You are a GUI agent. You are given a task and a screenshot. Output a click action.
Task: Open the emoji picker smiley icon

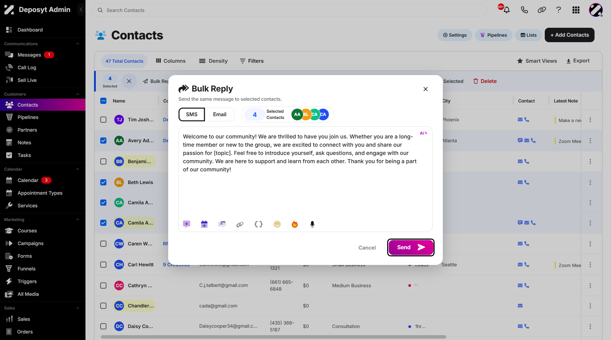pos(277,224)
